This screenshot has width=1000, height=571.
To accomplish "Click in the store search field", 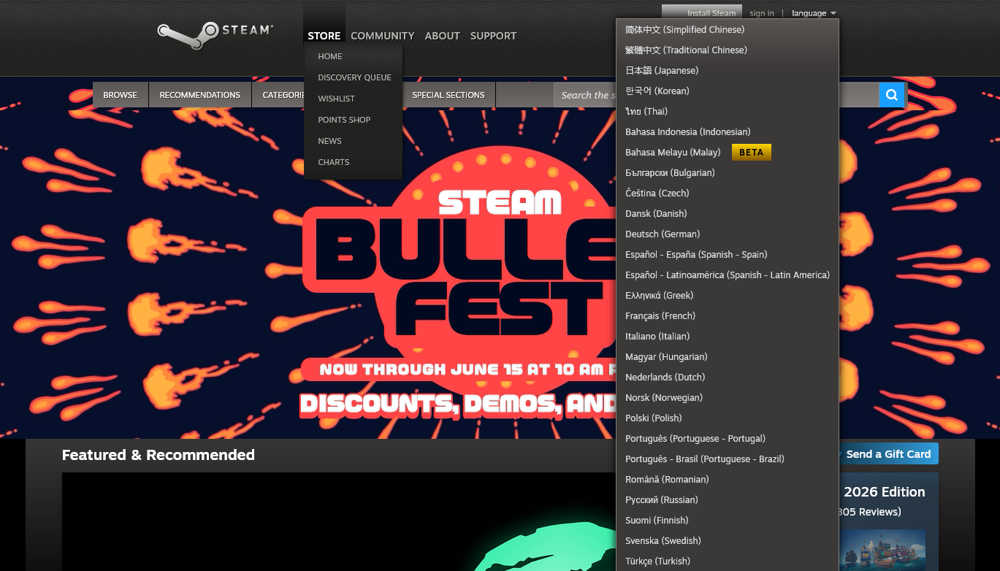I will 716,95.
